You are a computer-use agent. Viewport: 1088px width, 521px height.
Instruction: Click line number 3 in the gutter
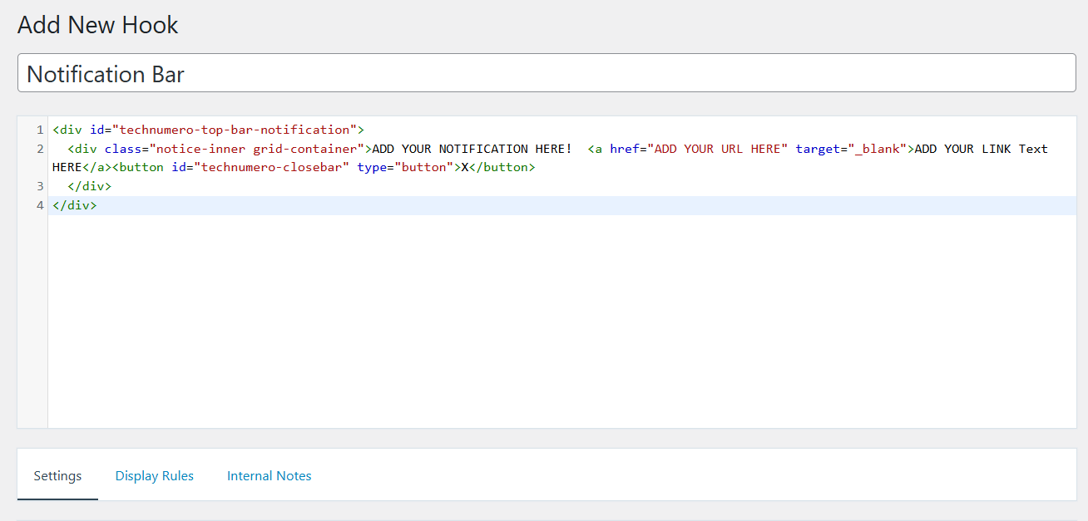click(x=39, y=187)
